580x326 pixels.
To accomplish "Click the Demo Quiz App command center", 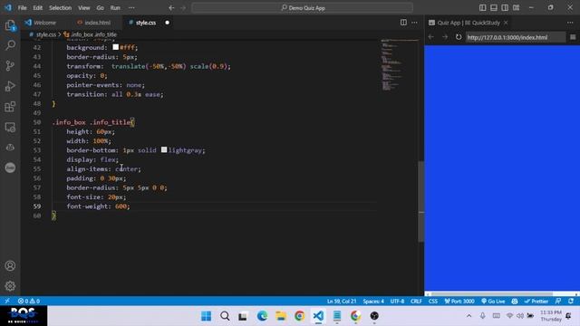I will (302, 8).
